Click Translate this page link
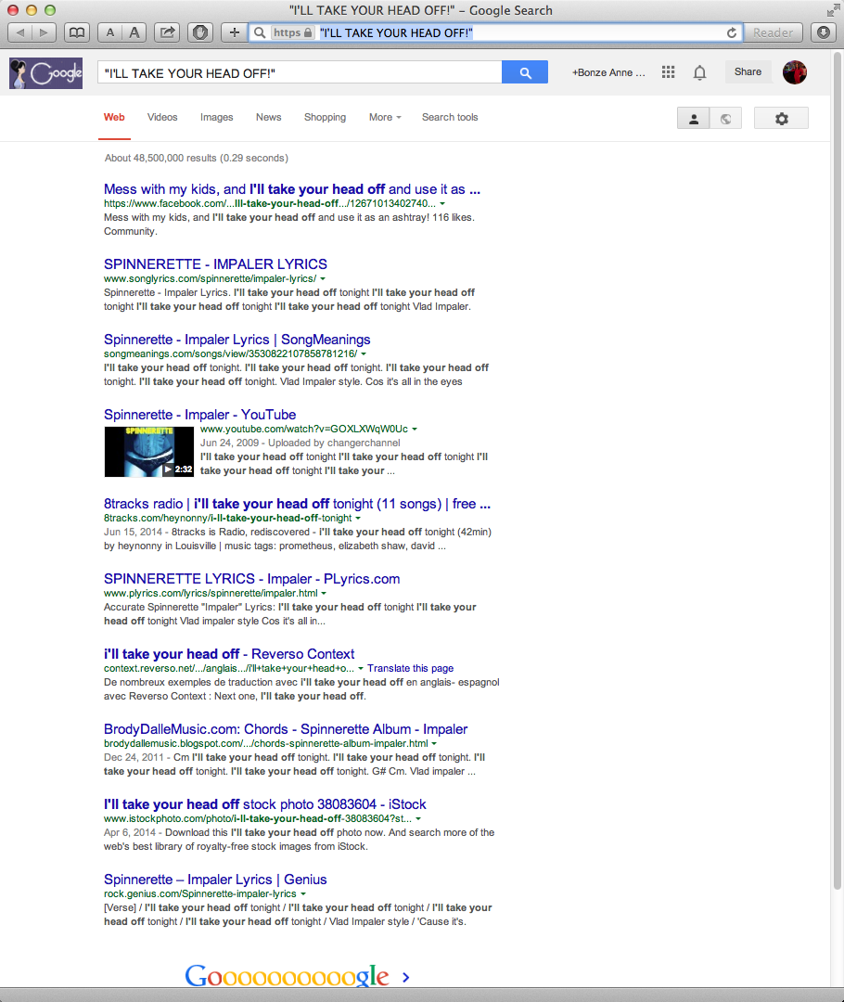This screenshot has height=1002, width=844. click(x=410, y=668)
